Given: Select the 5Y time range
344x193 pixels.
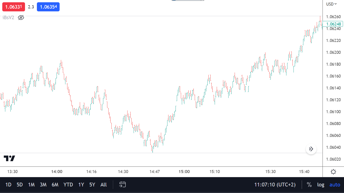Looking at the screenshot, I should click(x=92, y=185).
